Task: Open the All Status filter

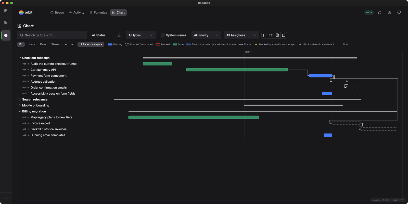Action: 99,35
